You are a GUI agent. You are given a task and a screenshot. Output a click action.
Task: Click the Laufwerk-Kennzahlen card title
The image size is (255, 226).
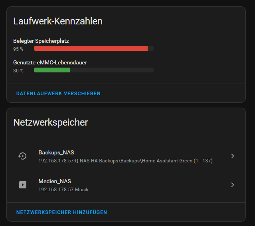pyautogui.click(x=58, y=21)
